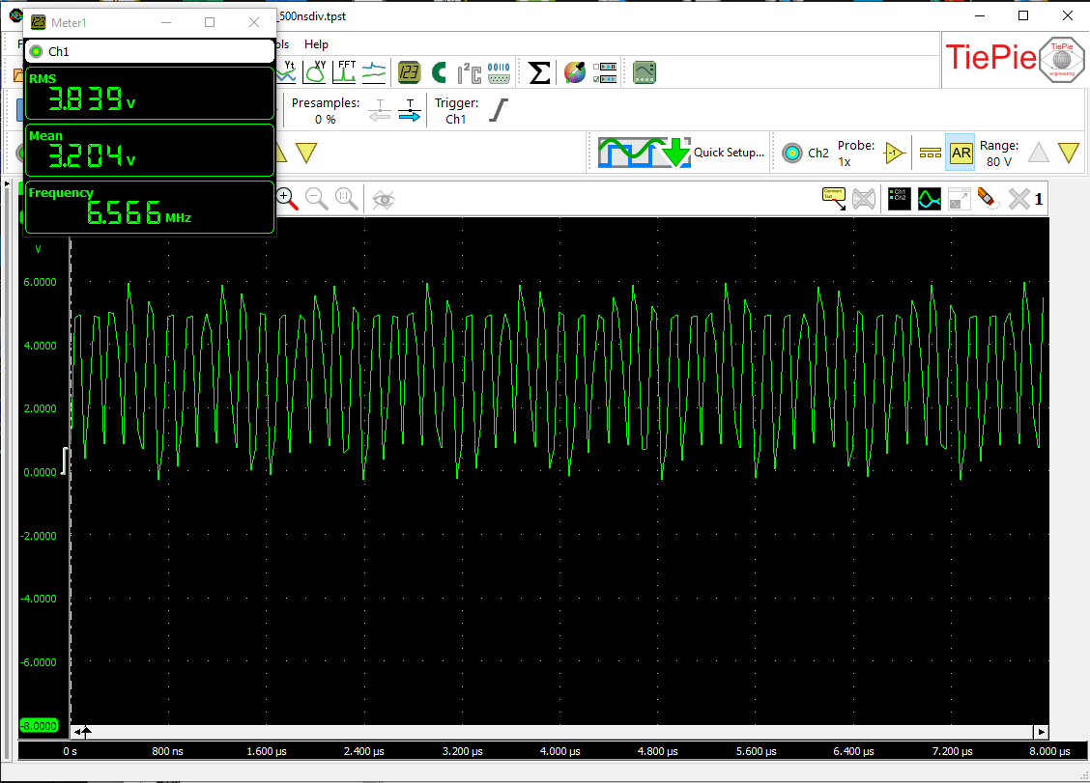This screenshot has width=1090, height=783.
Task: Open the Help menu
Action: [x=316, y=44]
